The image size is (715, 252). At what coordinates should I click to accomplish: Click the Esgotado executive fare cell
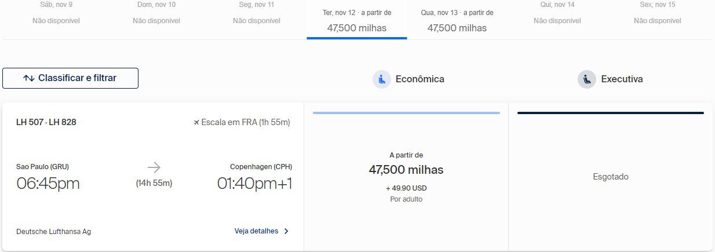tap(611, 177)
